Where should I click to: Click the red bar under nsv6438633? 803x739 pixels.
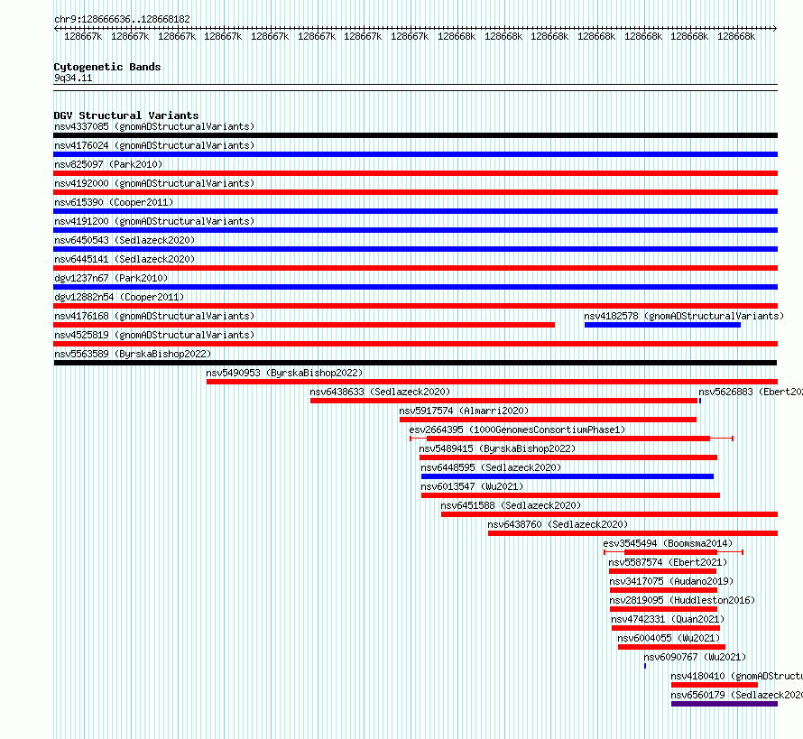click(x=504, y=401)
